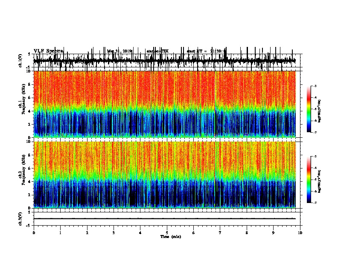Click inside the ch.1 spectrogram plot

point(165,104)
